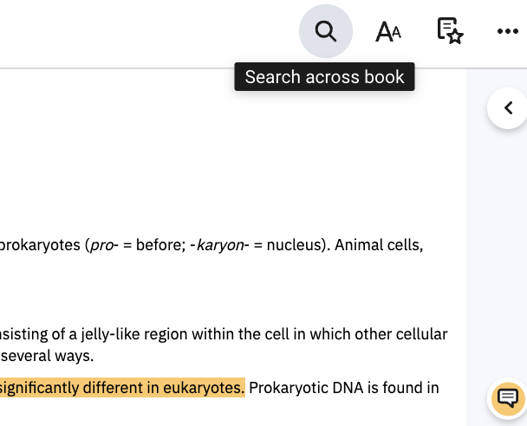Click the "Search across book" tooltip label
Screen dimensions: 527x426
(324, 77)
